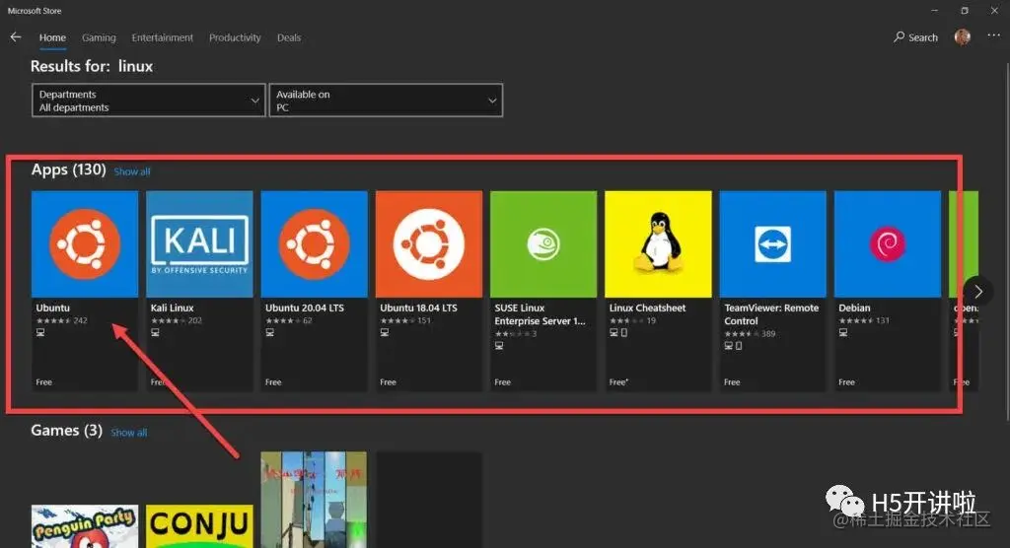This screenshot has height=548, width=1010.
Task: Open the Debian app tile icon
Action: pyautogui.click(x=888, y=244)
